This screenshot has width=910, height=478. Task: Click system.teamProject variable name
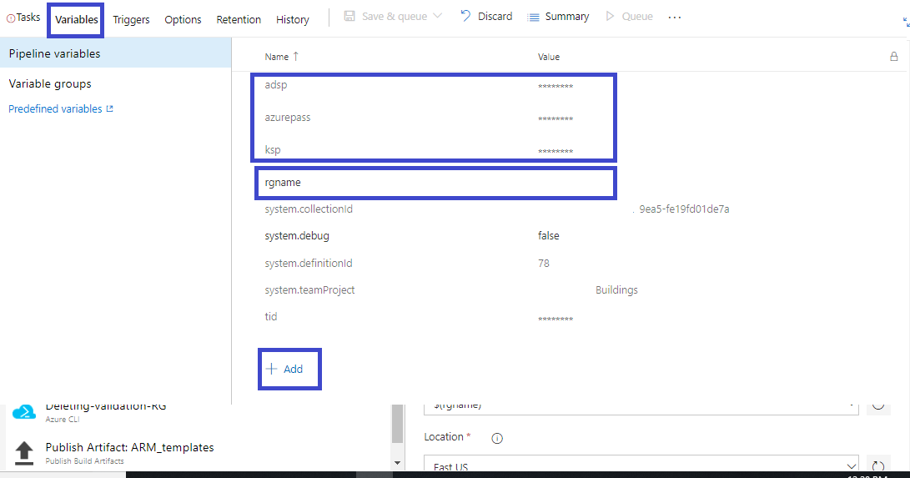pos(309,289)
